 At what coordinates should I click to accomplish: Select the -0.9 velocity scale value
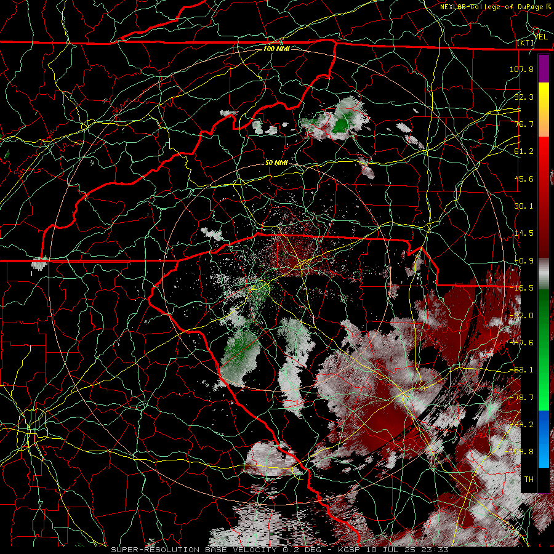click(524, 261)
